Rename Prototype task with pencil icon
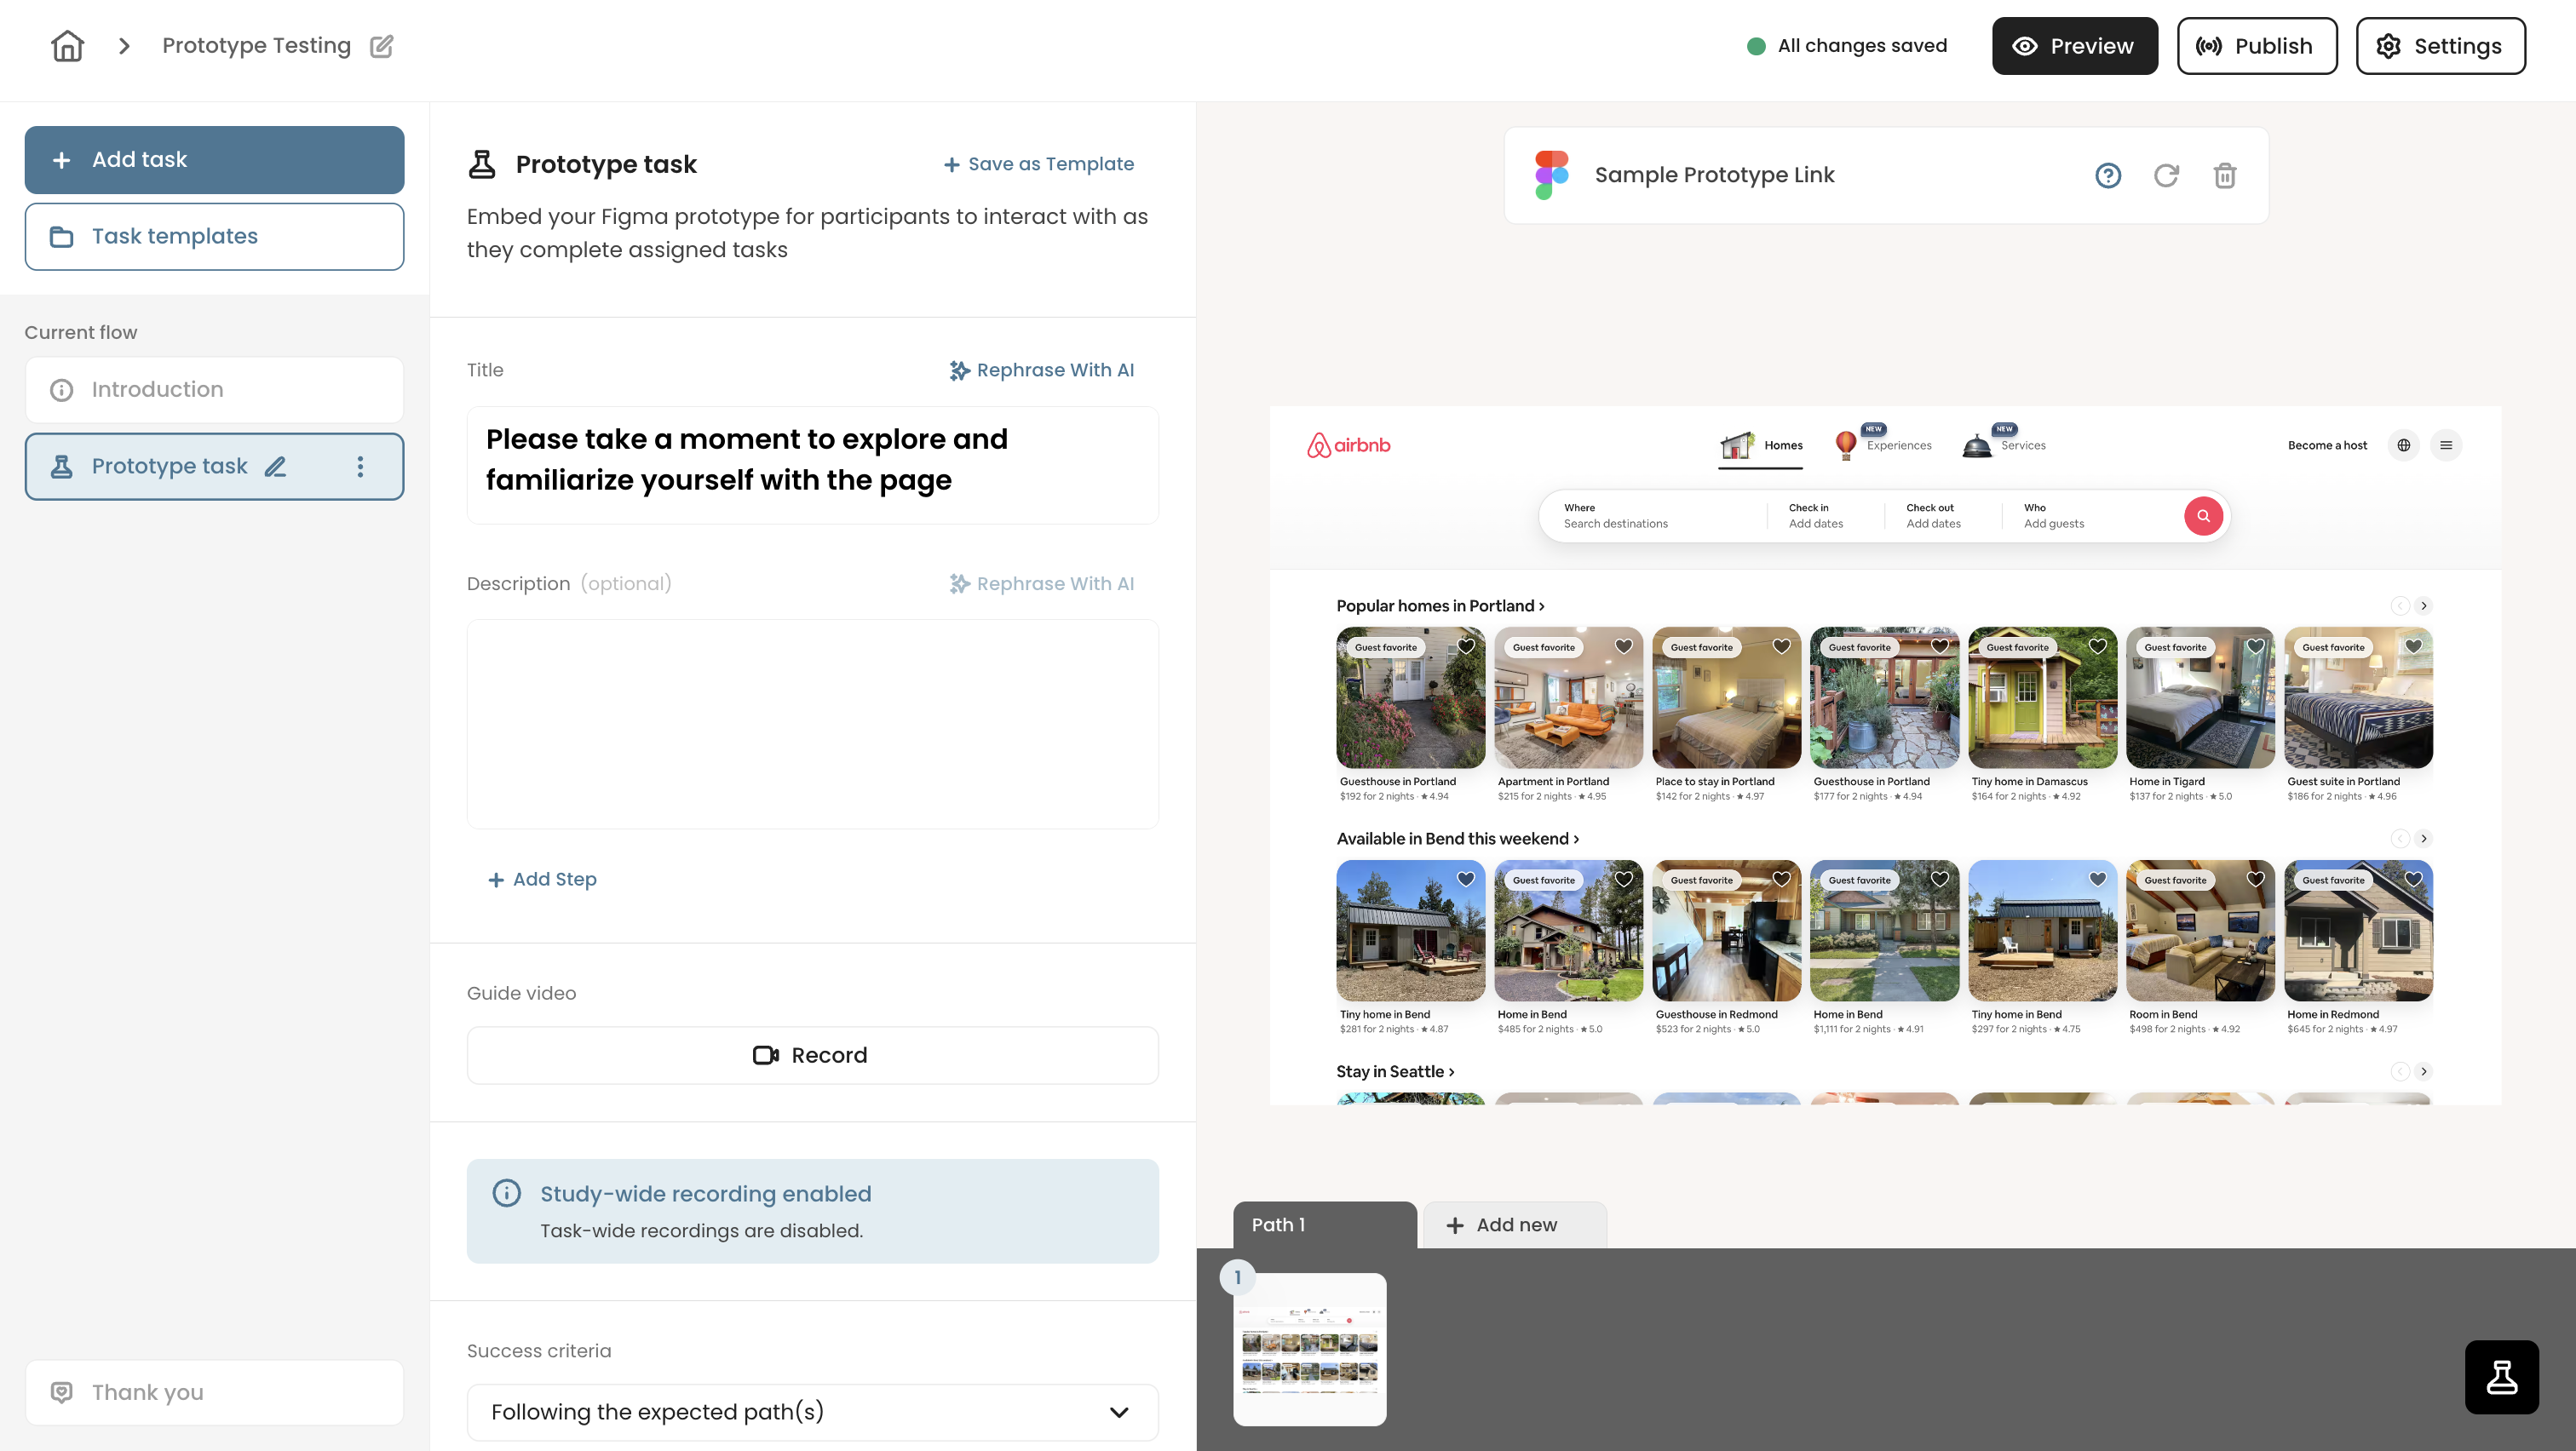The width and height of the screenshot is (2576, 1451). pyautogui.click(x=275, y=467)
